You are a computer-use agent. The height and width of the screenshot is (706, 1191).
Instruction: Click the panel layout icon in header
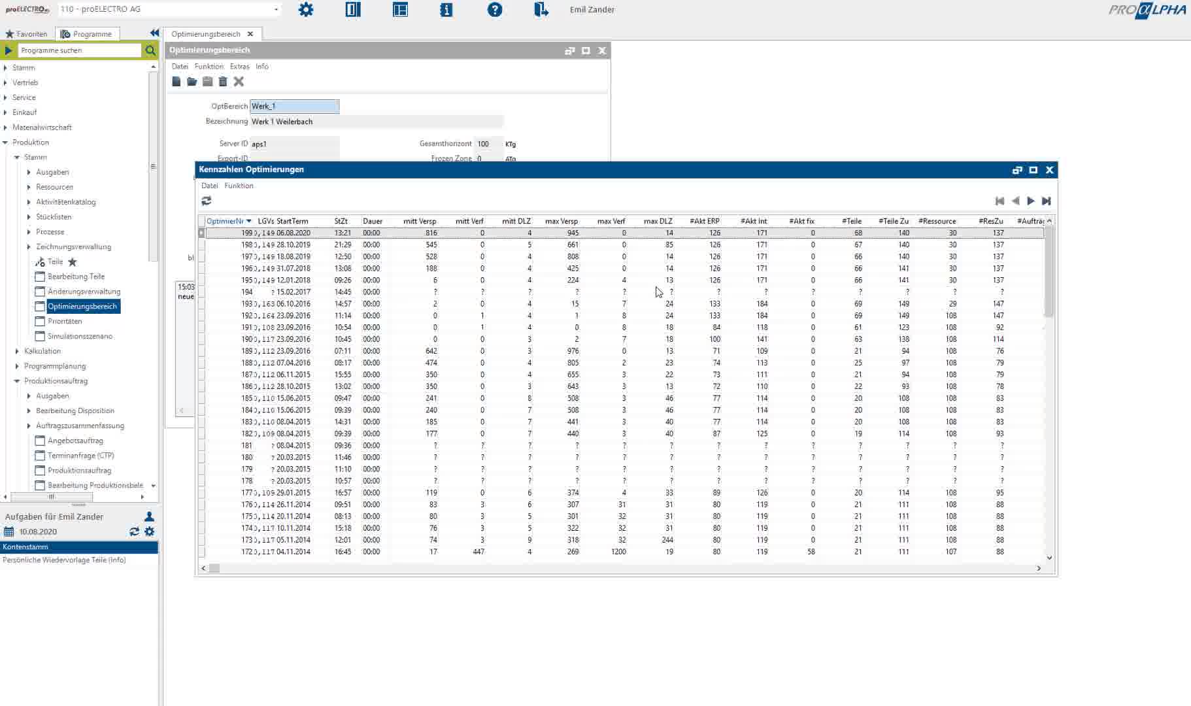point(400,10)
